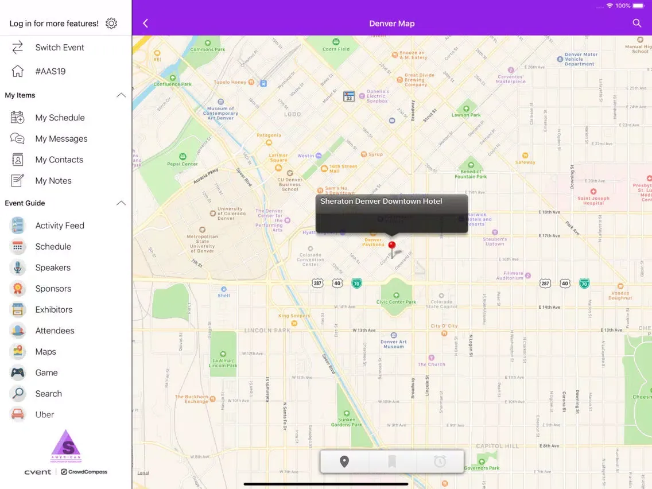The image size is (652, 489).
Task: Tap Fillmore Auditorium map marker
Action: [528, 275]
